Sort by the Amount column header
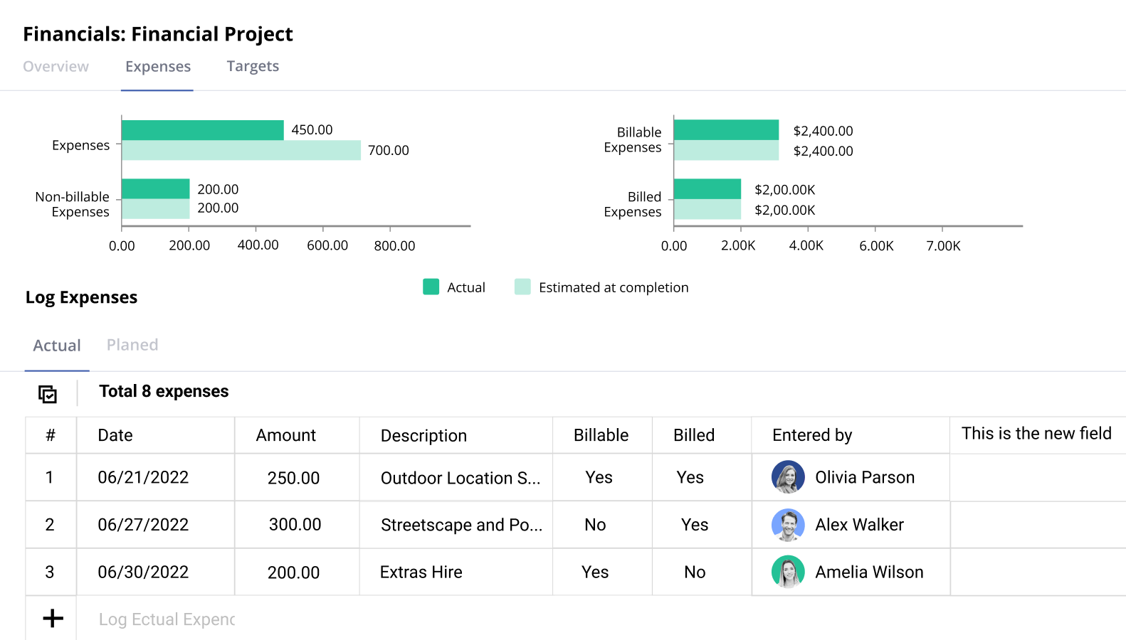The height and width of the screenshot is (640, 1126). coord(285,435)
